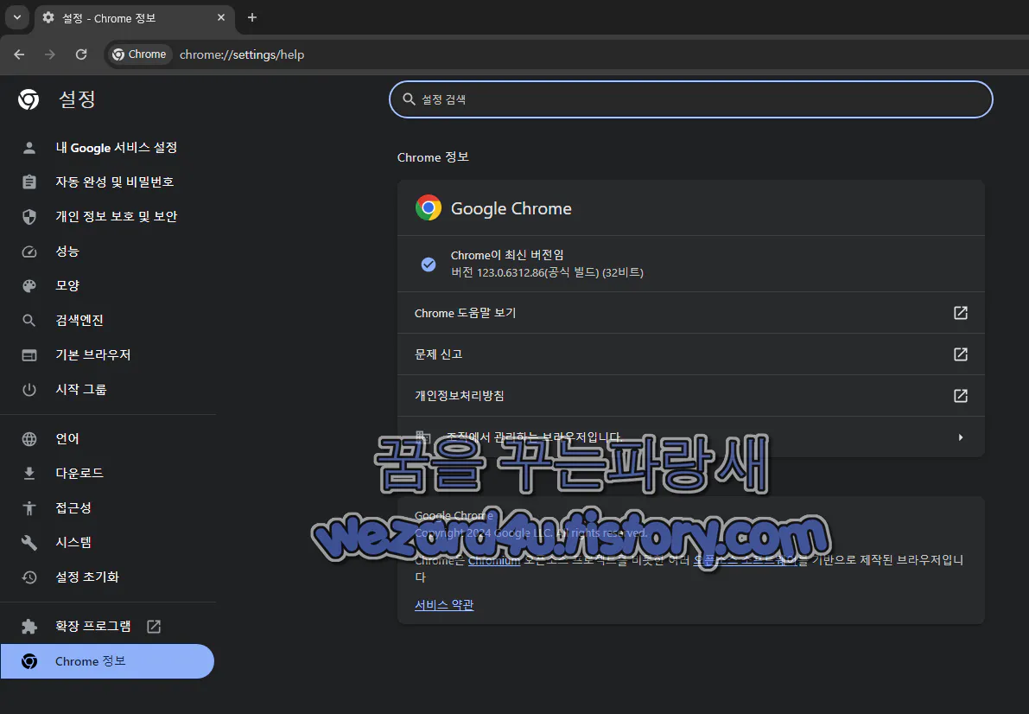Click the 설정 초기화 reset clock icon
Screen dimensions: 1029x714
point(29,577)
